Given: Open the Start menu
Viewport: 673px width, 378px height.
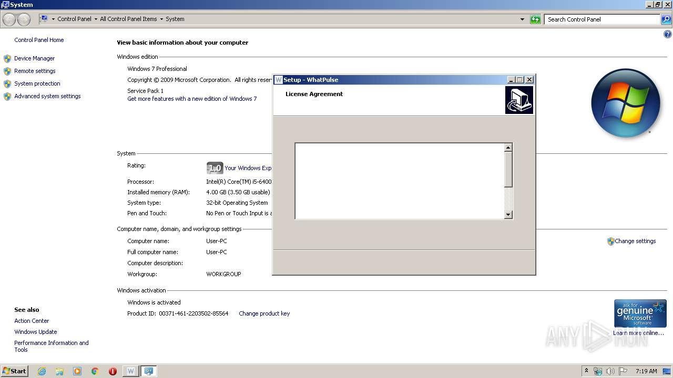Looking at the screenshot, I should 14,371.
